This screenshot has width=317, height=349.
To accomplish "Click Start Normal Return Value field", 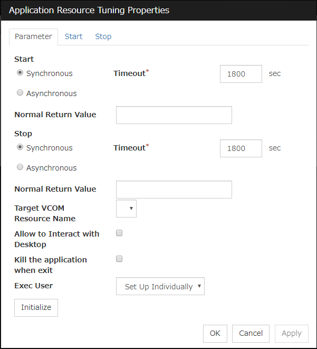I will coord(174,115).
